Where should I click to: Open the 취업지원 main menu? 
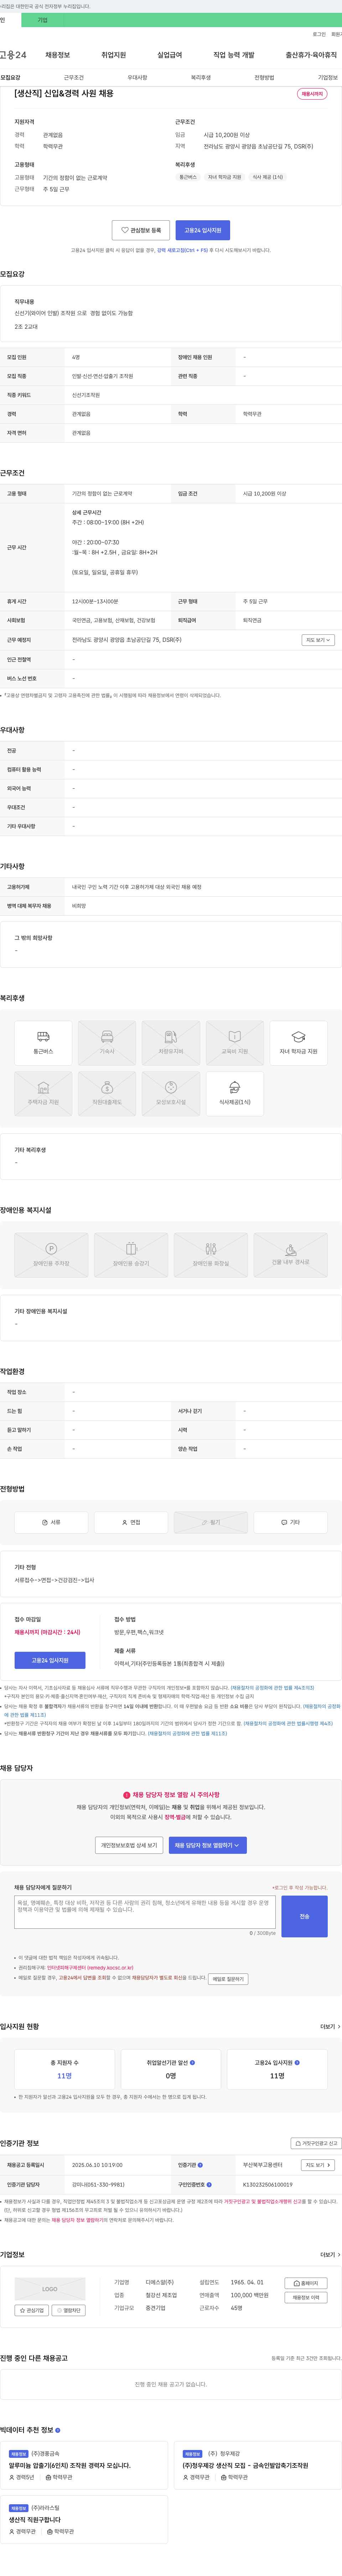click(x=114, y=55)
